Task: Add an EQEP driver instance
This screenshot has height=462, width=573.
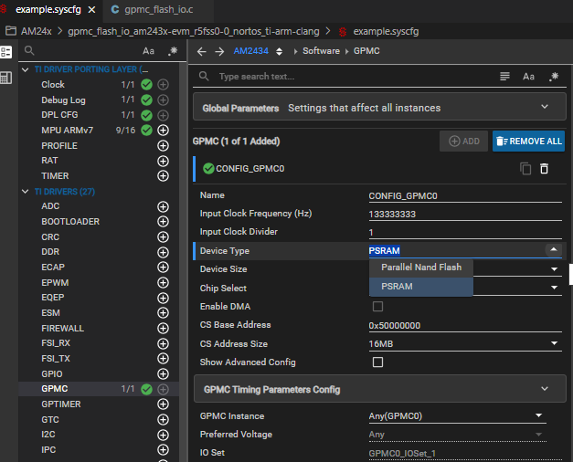Action: pos(163,298)
